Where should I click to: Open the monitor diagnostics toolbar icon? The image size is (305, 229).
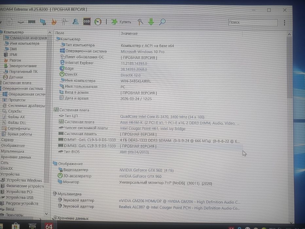[x=43, y=22]
